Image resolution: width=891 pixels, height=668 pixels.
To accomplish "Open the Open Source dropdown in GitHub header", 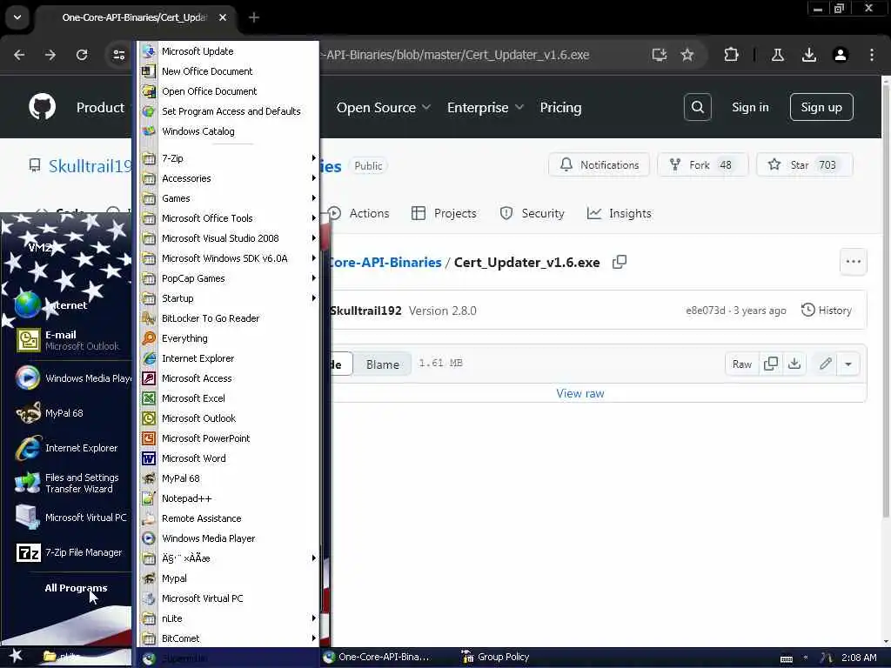I will point(384,107).
